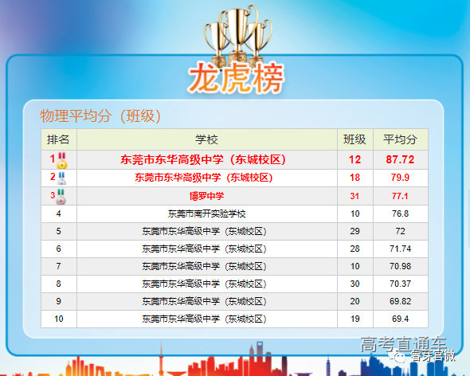Viewport: 470px width, 376px height.
Task: Click average score 71.74
Action: 400,249
